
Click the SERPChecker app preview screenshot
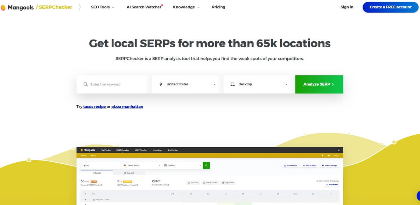click(x=210, y=176)
